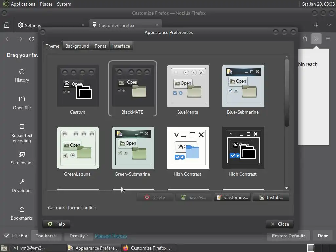Click the clock Sat Jan 20, 03:03
336x252 pixels.
coord(318,4)
